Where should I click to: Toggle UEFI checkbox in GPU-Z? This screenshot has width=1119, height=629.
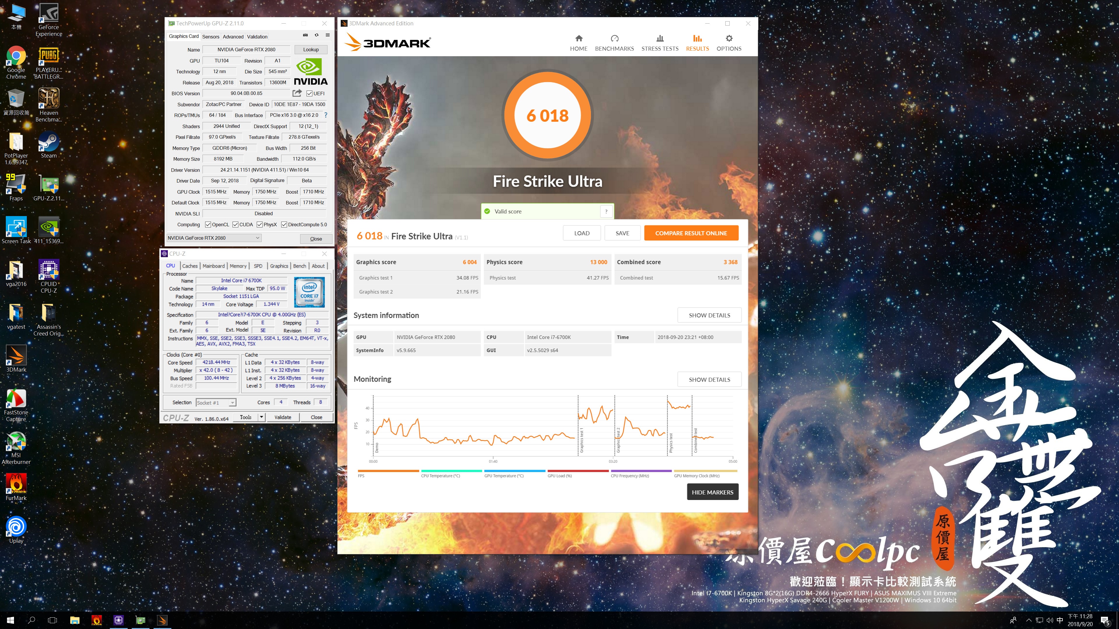(x=309, y=93)
